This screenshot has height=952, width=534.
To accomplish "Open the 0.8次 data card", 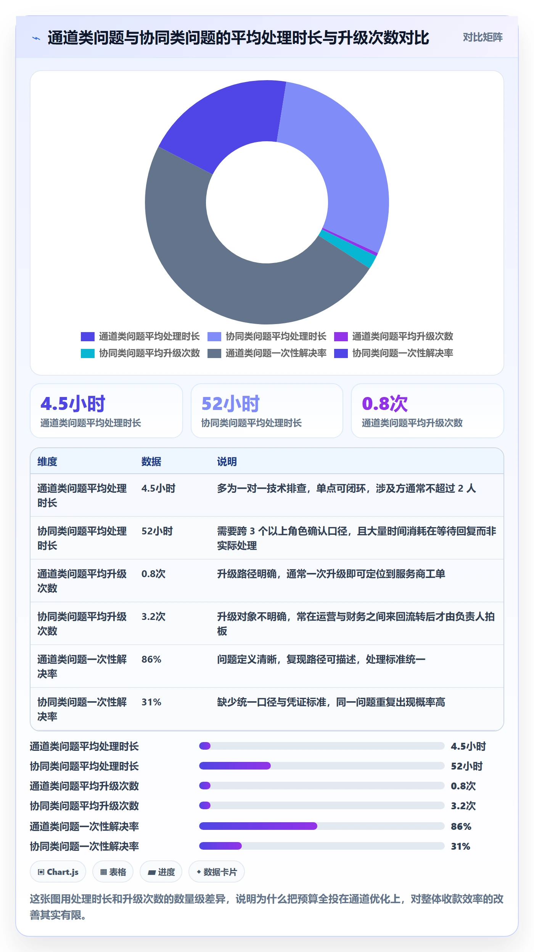I will click(428, 411).
